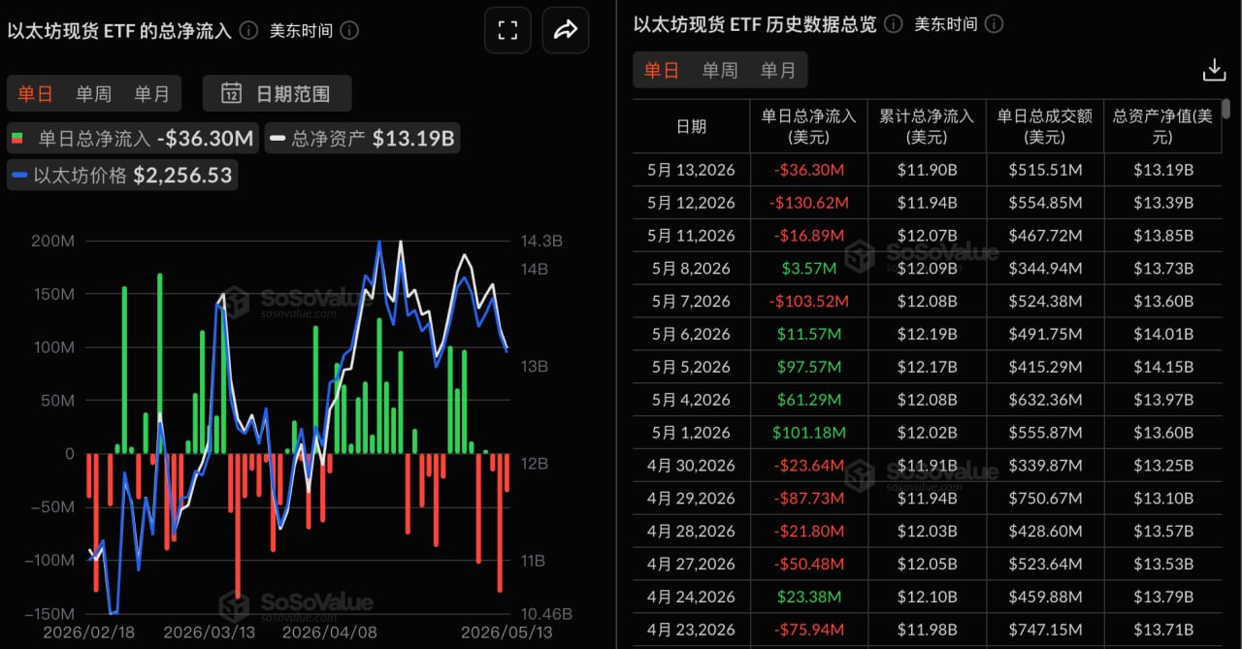
Task: Share the ETF net inflow chart
Action: [x=566, y=30]
